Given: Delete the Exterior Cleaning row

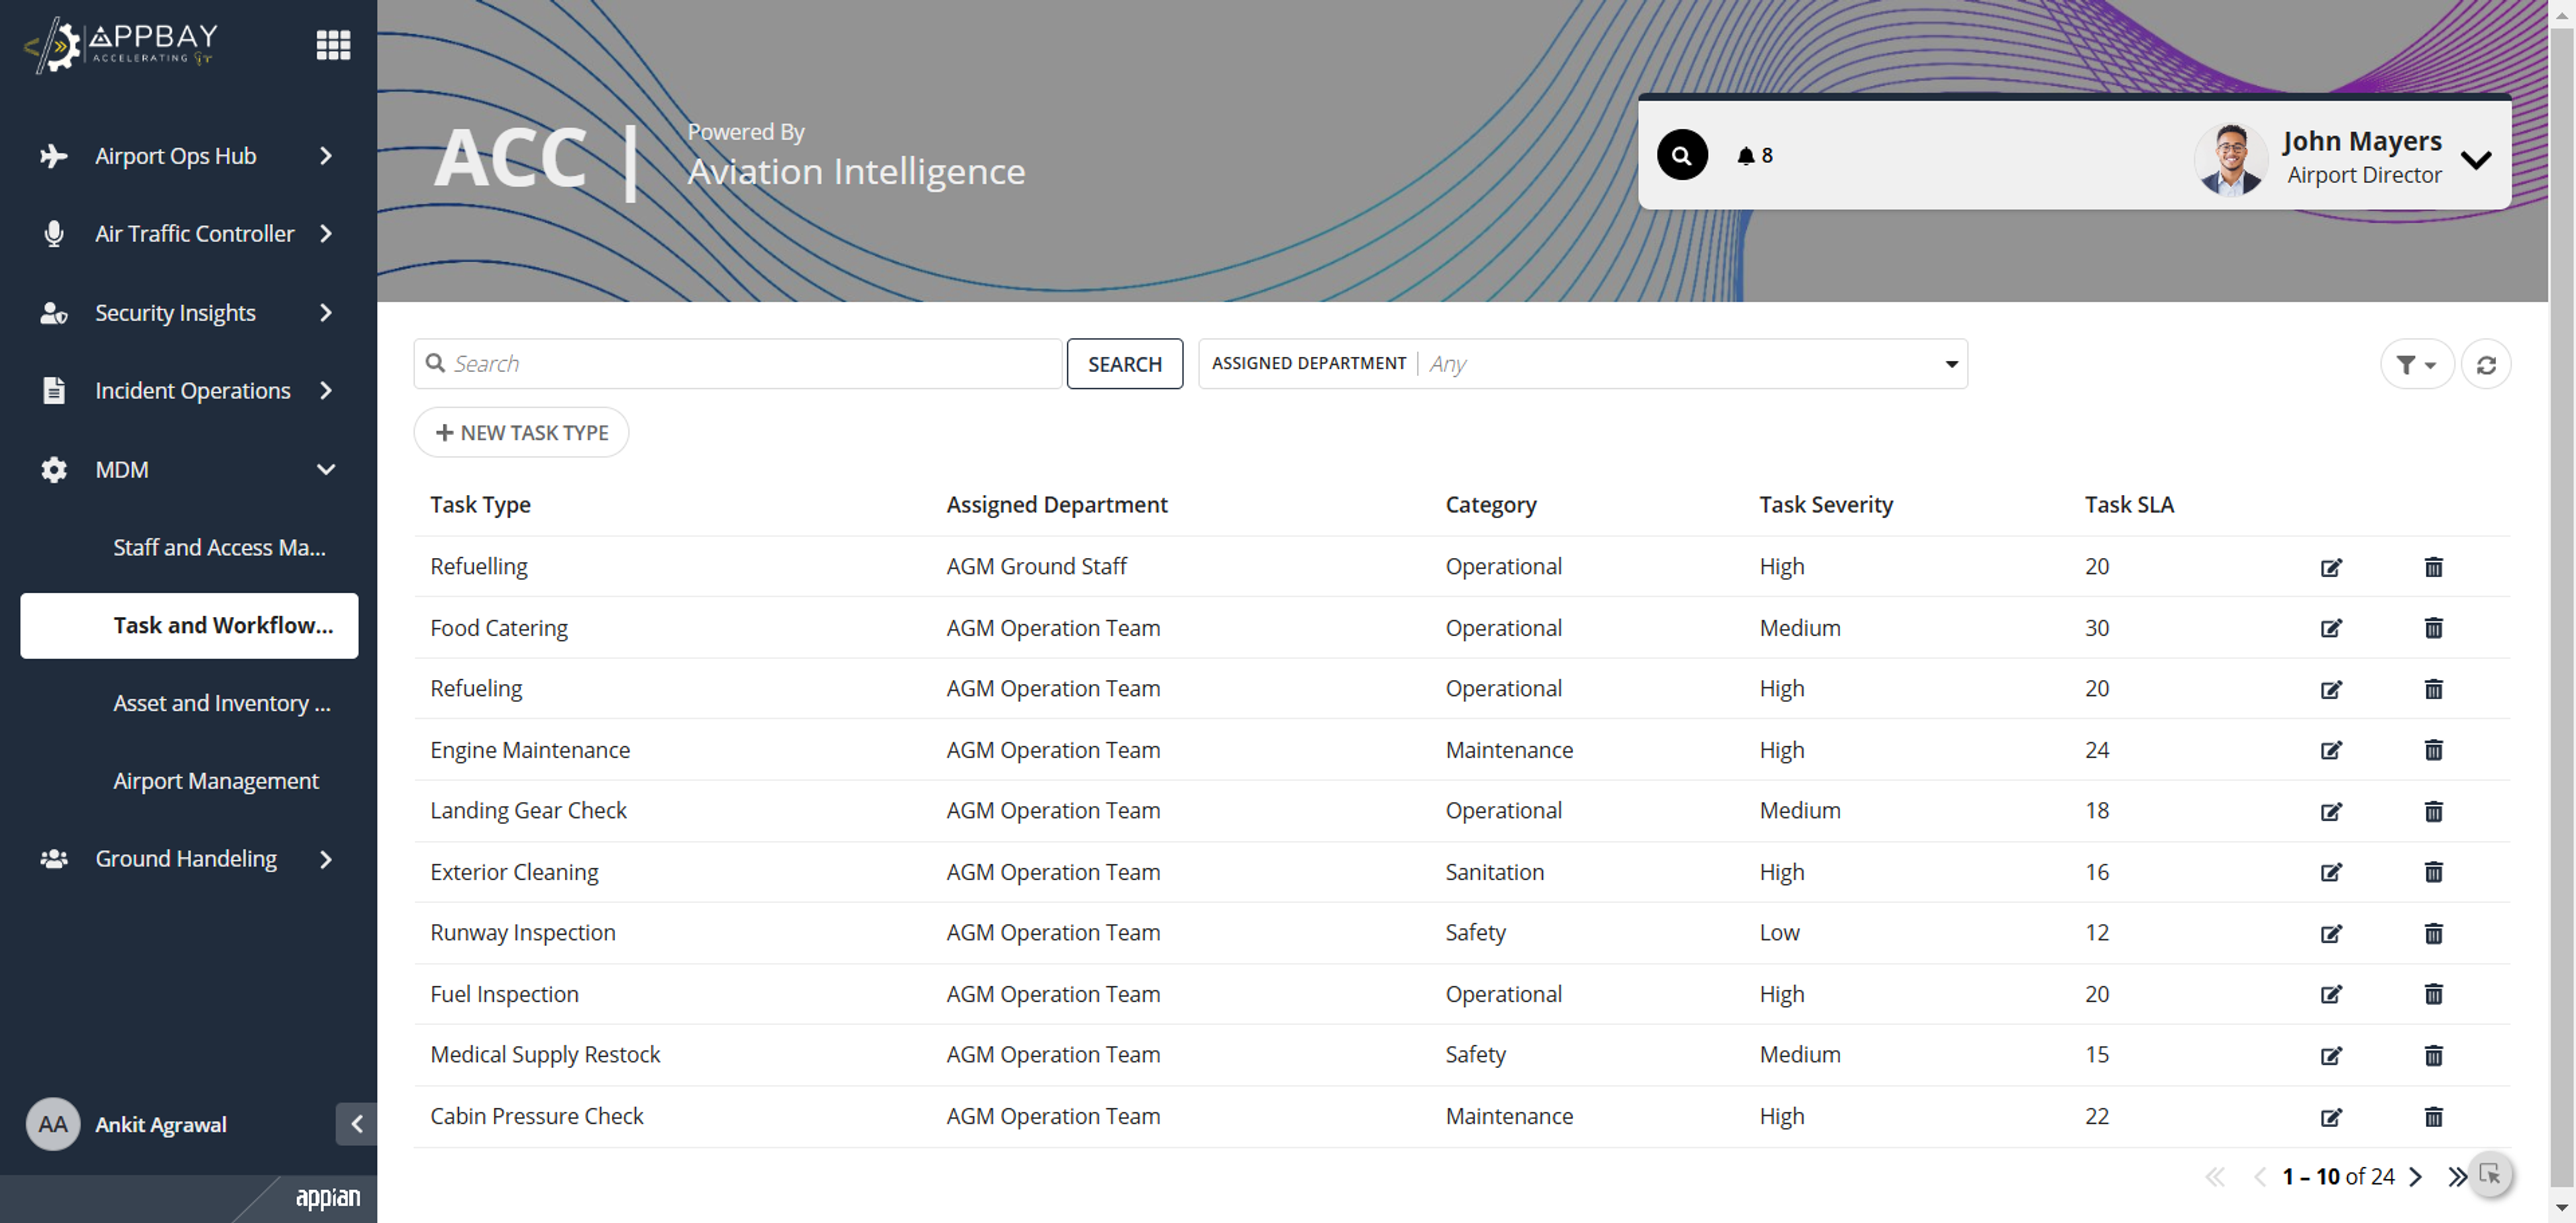Looking at the screenshot, I should 2433,872.
